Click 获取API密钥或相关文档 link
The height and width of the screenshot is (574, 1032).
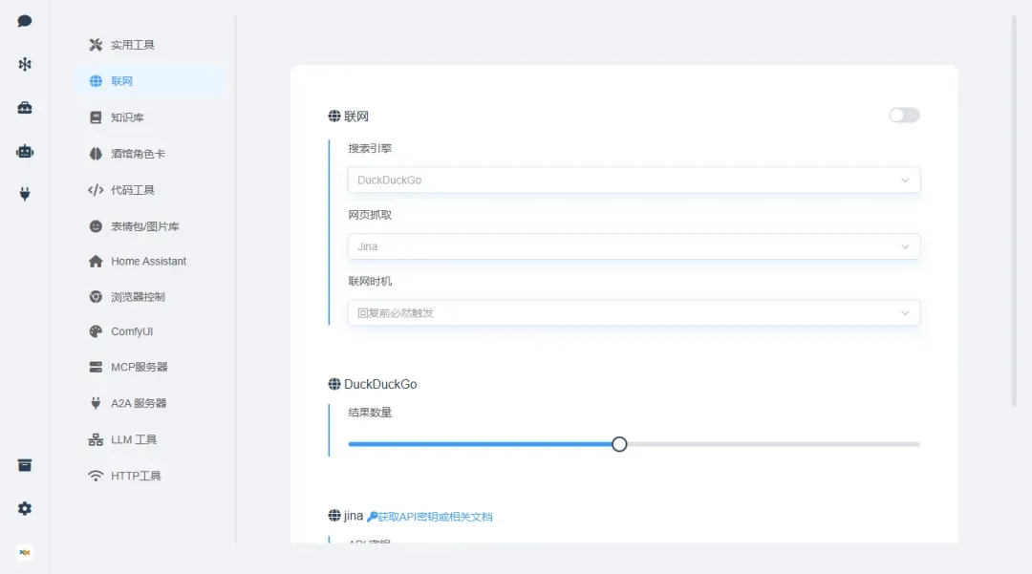(x=434, y=517)
